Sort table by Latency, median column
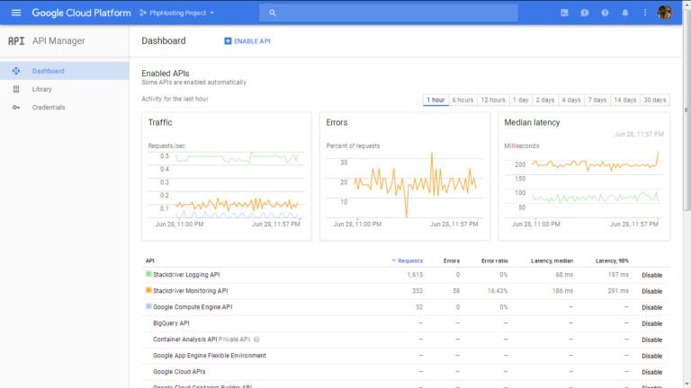Viewport: 691px width, 388px height. pyautogui.click(x=552, y=260)
